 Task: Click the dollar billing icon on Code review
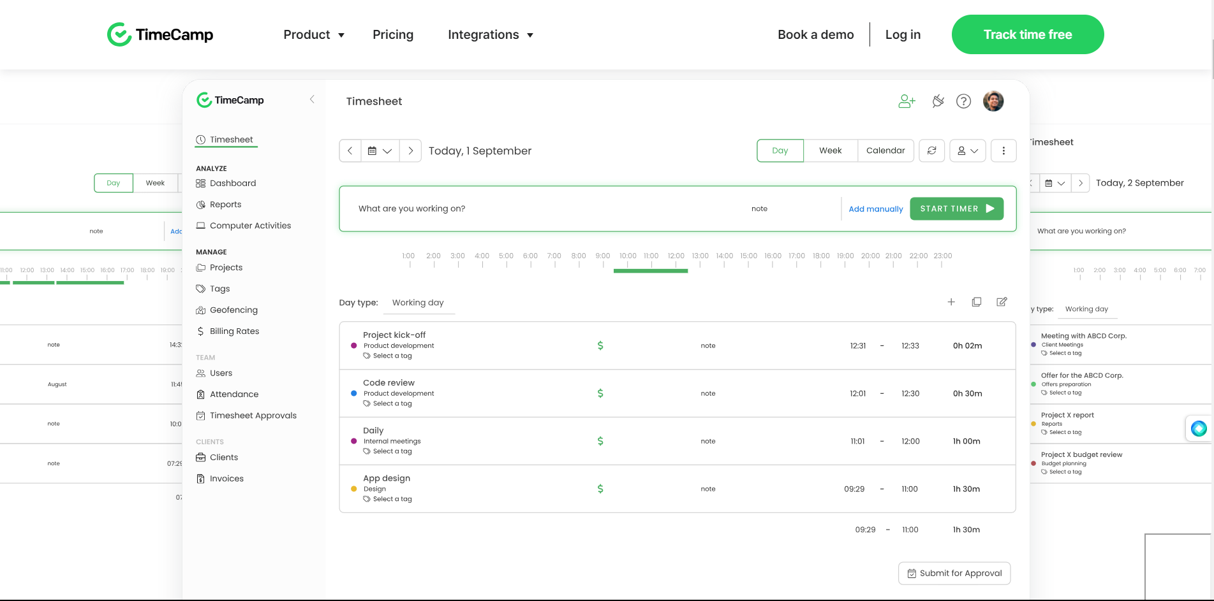click(600, 393)
